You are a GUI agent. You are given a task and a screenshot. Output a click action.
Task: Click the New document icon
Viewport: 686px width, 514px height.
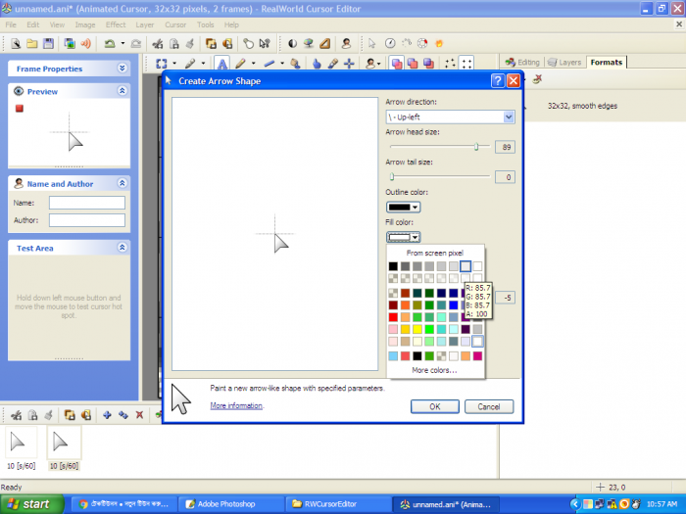point(16,43)
